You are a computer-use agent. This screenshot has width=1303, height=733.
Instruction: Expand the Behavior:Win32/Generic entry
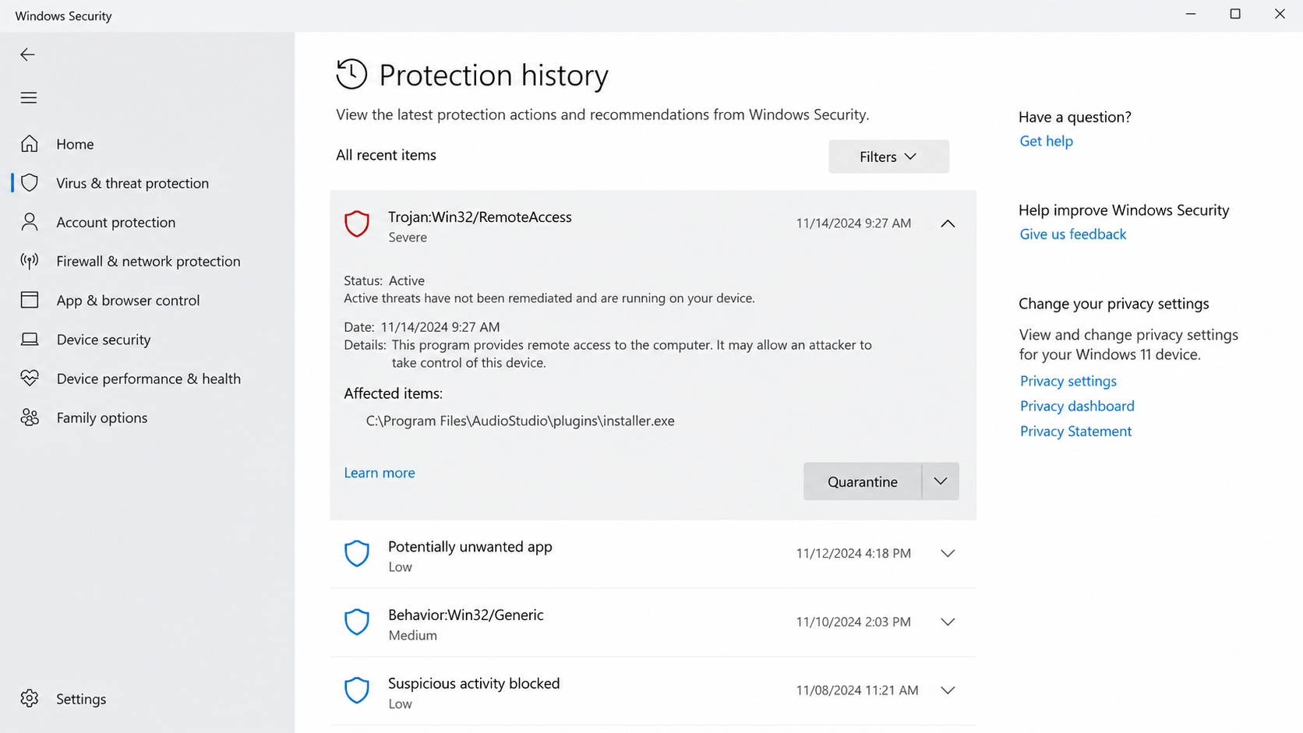pyautogui.click(x=948, y=622)
